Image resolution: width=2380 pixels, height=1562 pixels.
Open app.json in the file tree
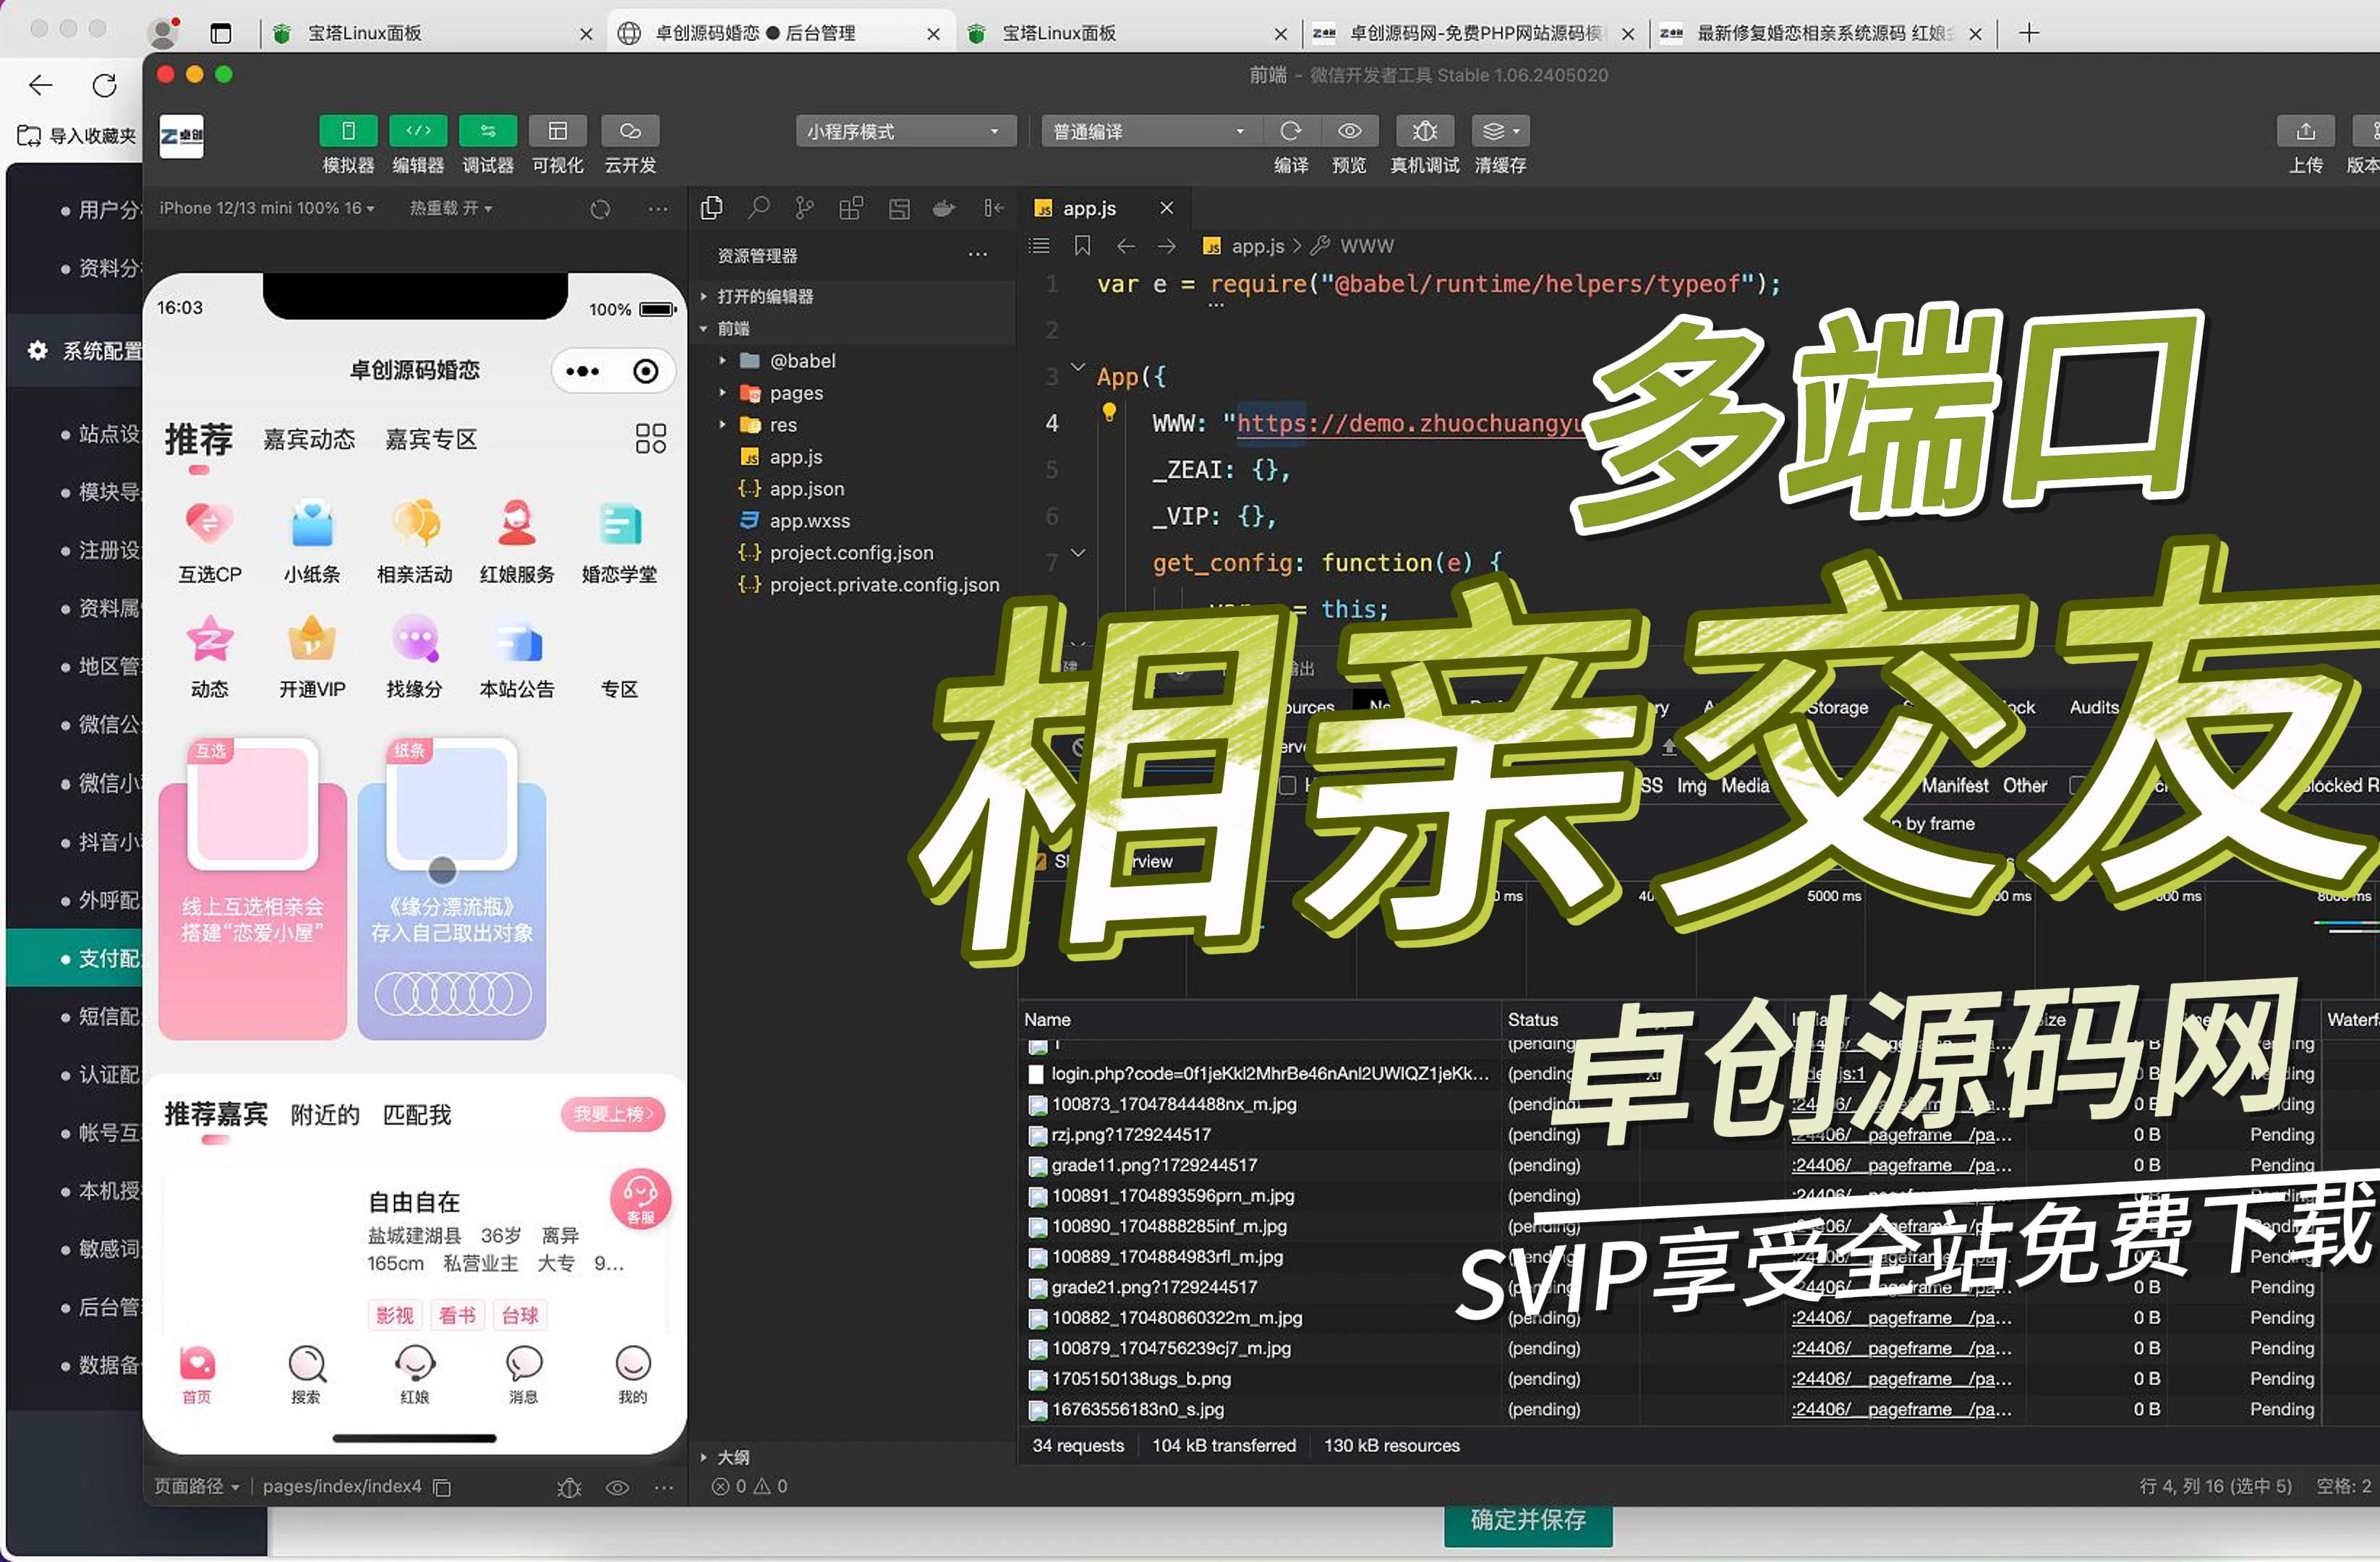(806, 488)
